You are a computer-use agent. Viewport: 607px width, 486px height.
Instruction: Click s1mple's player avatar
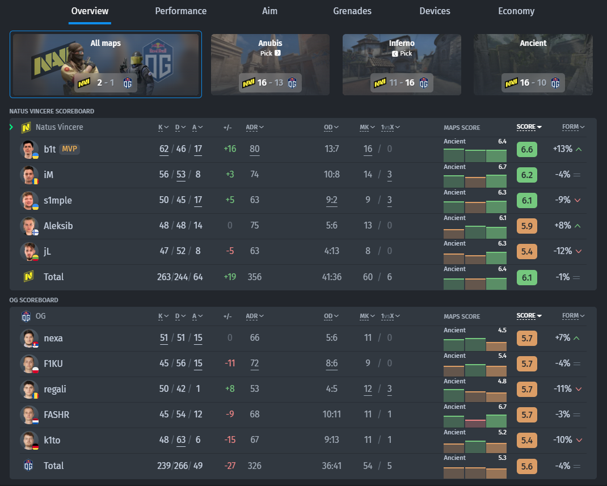click(29, 200)
